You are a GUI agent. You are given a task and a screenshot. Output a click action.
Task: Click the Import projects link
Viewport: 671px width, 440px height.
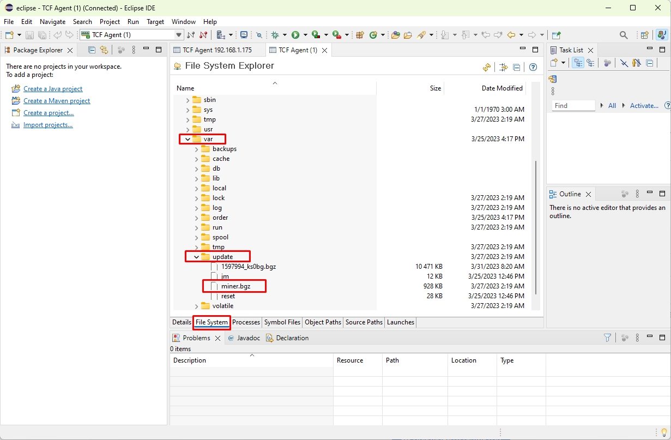coord(48,125)
